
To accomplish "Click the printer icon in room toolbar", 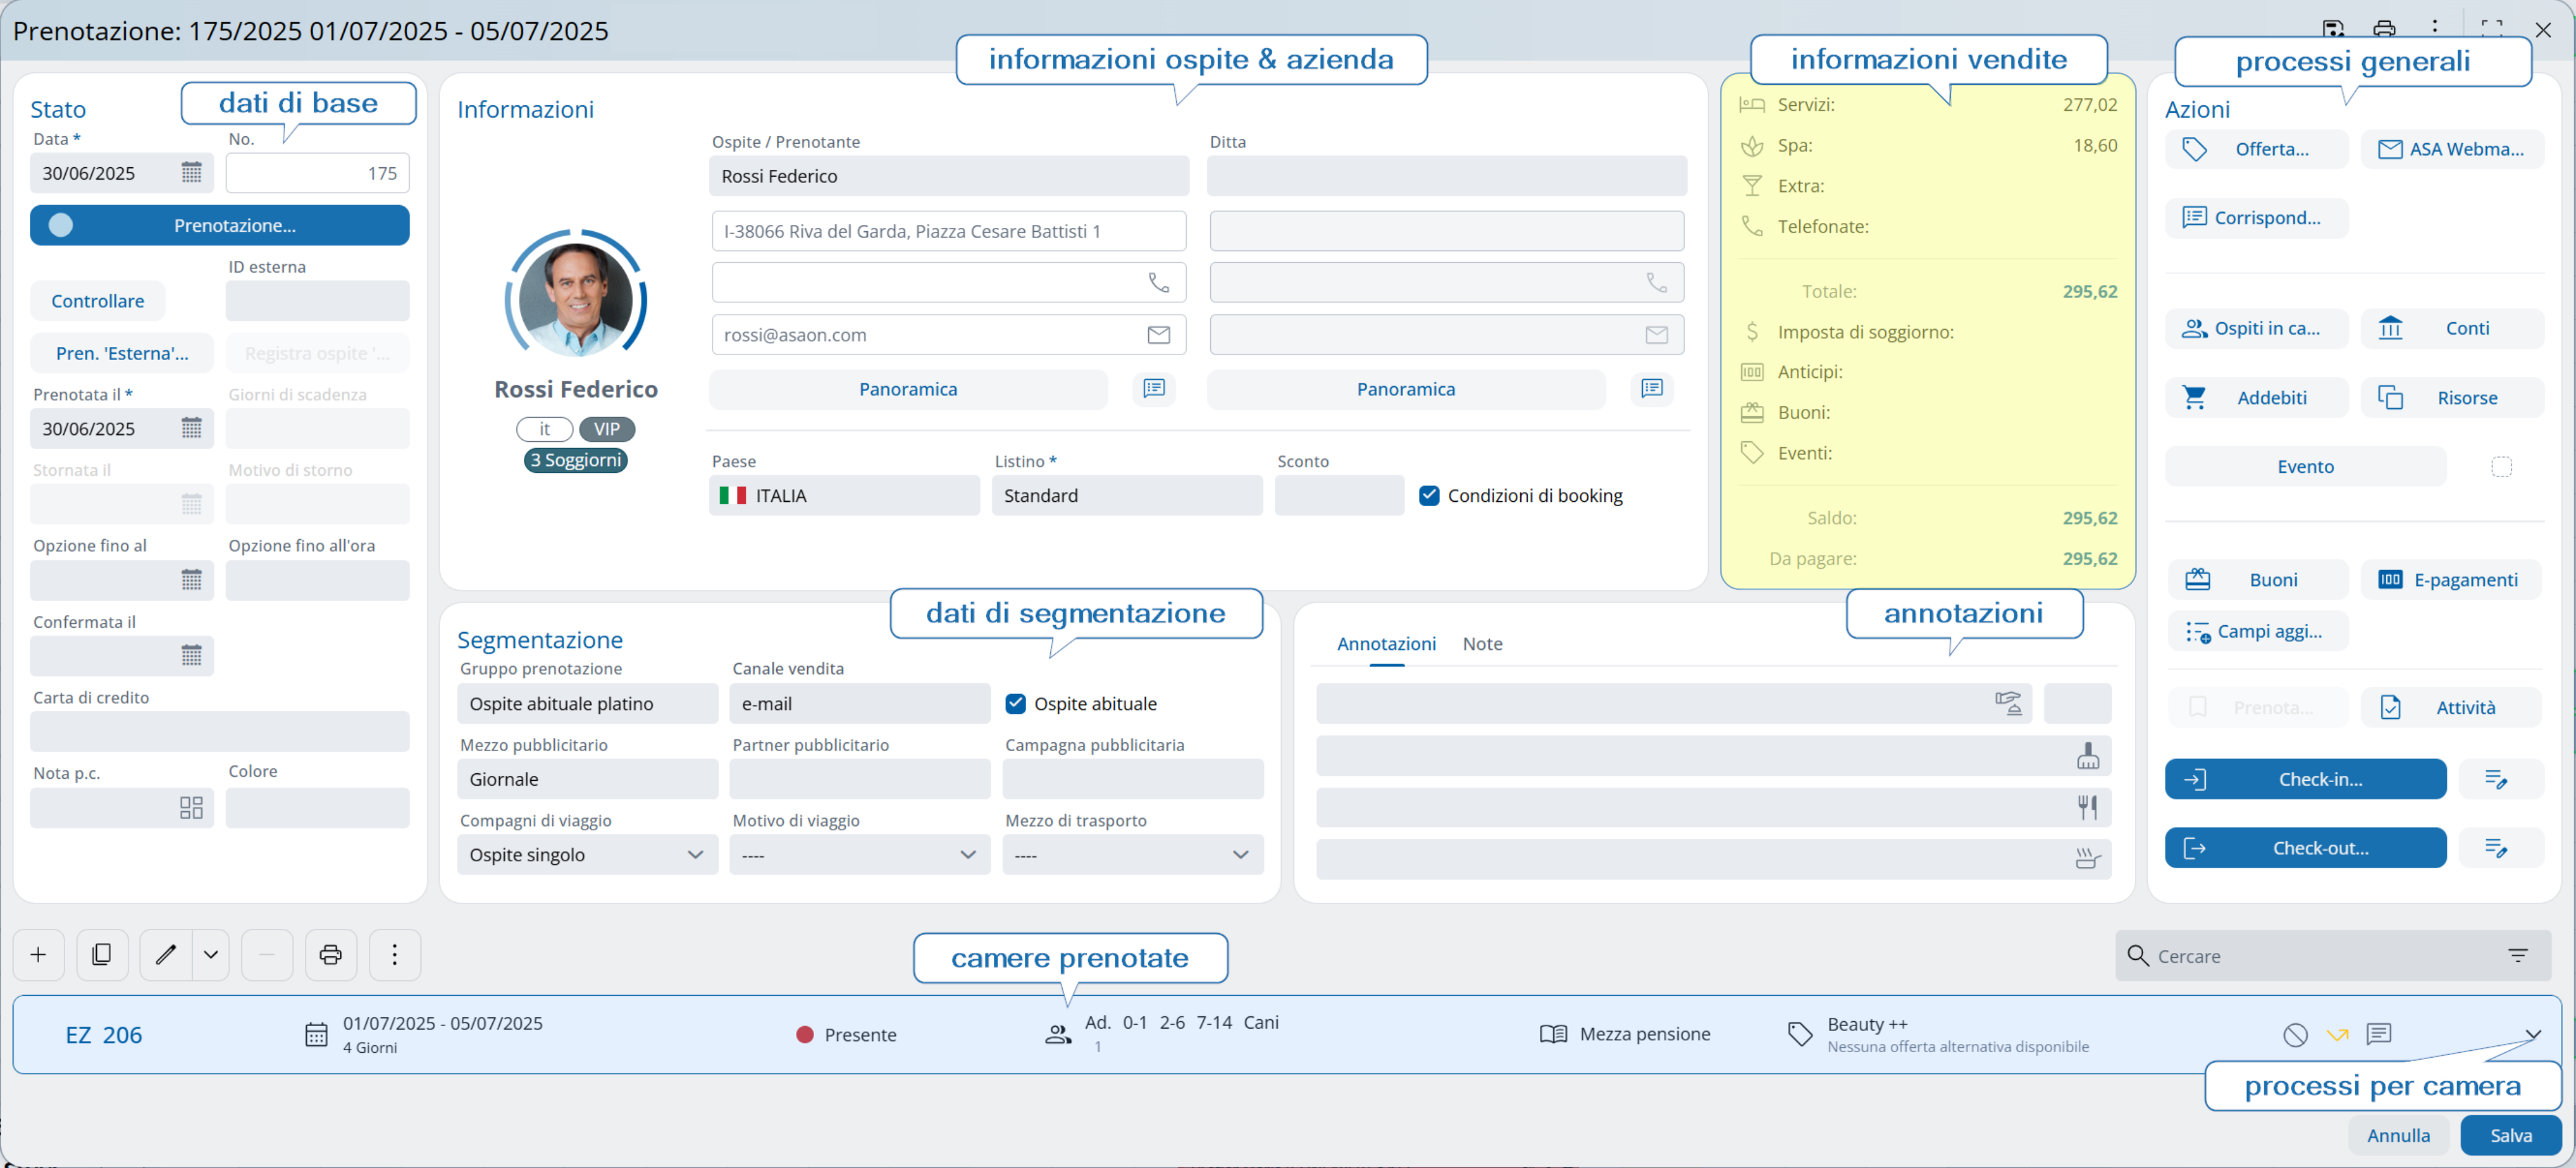I will click(x=330, y=955).
